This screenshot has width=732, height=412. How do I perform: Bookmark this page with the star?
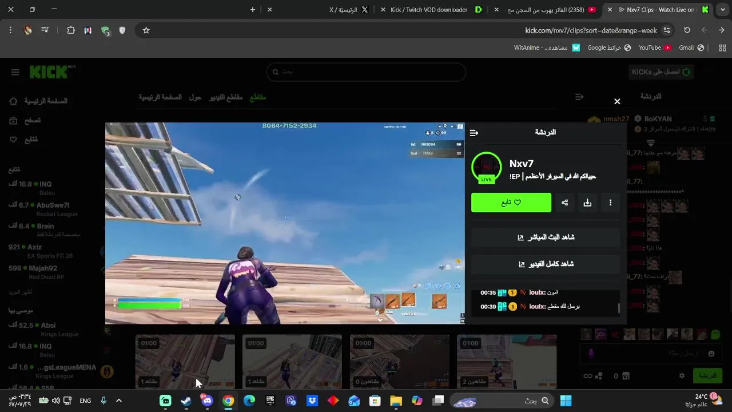(x=146, y=30)
